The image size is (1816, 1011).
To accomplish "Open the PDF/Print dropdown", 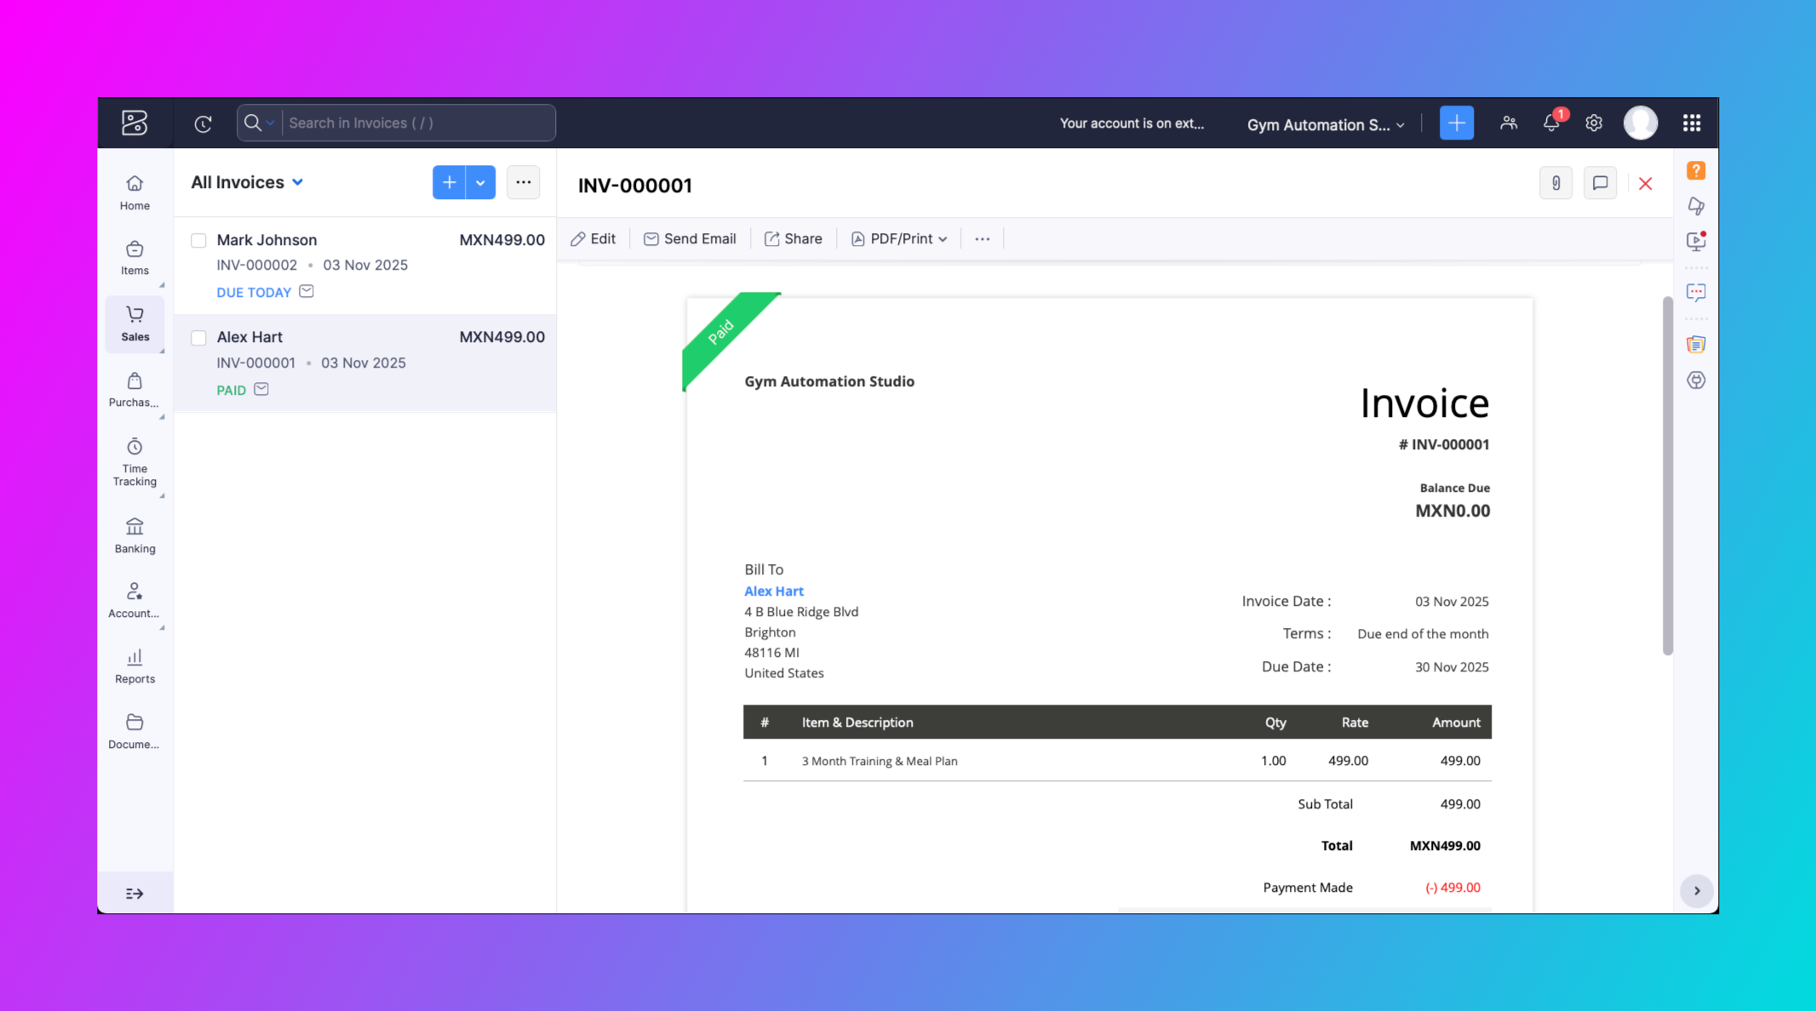I will tap(899, 239).
